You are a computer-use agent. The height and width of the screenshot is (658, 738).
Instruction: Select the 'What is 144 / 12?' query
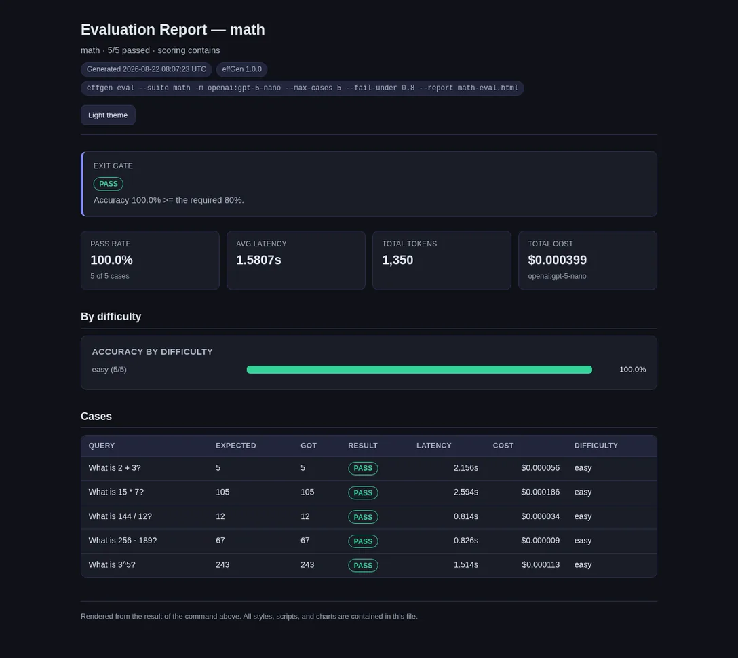(120, 516)
